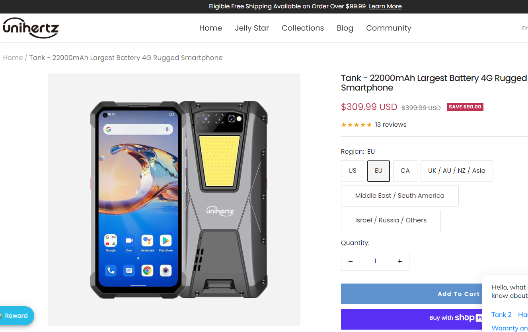Open the Blog page
The image size is (528, 332).
point(345,28)
